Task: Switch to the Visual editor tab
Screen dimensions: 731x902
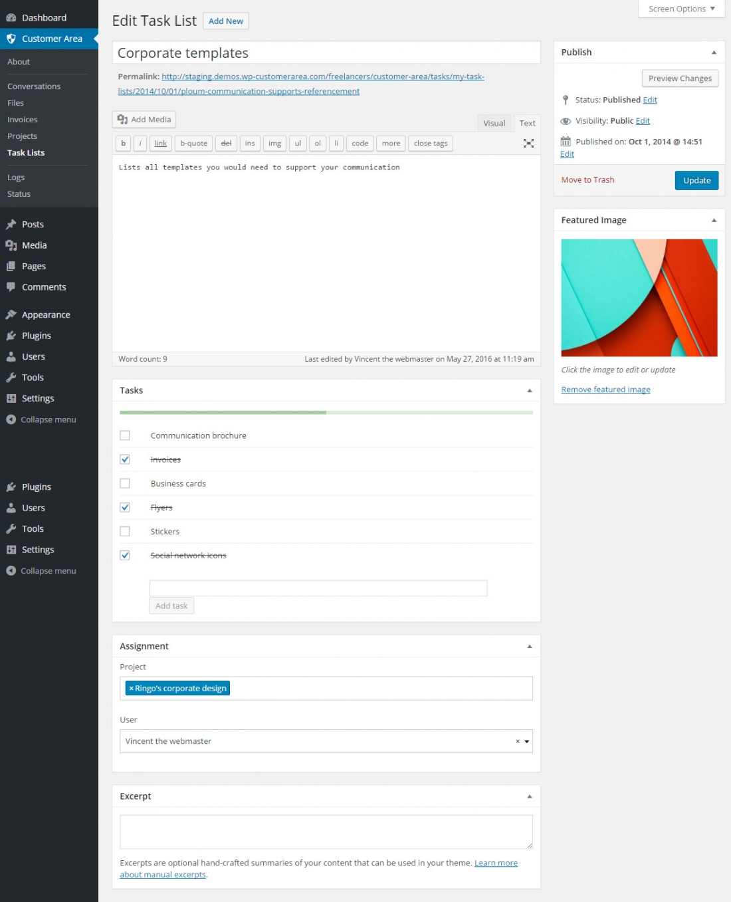Action: (x=494, y=123)
